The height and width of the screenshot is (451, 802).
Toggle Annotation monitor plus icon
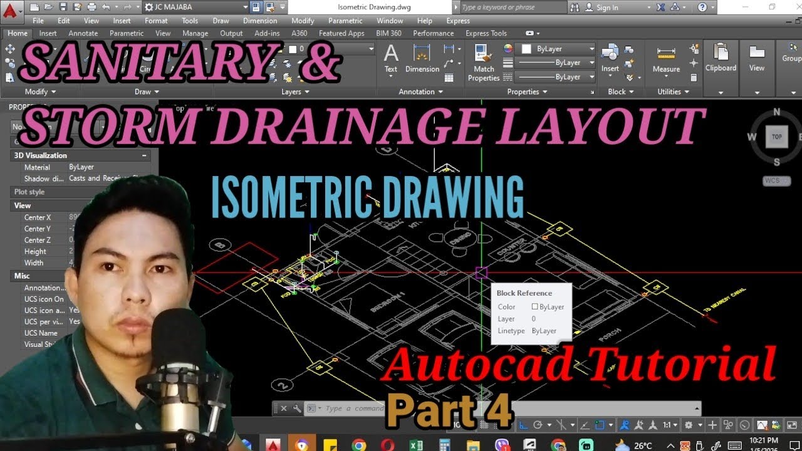point(712,425)
